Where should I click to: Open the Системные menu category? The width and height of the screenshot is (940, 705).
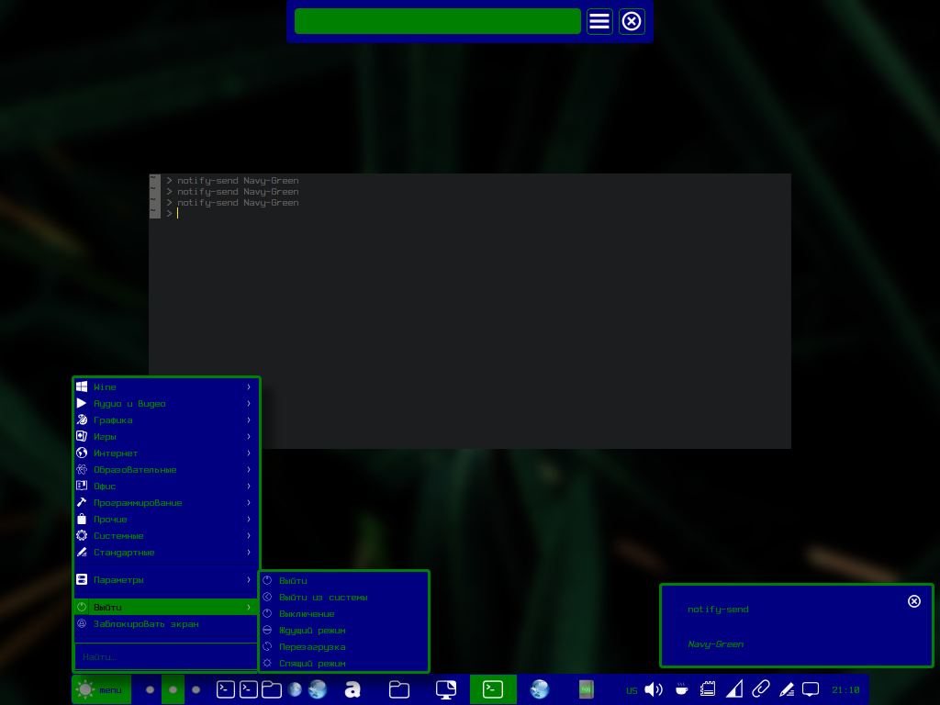pyautogui.click(x=165, y=535)
